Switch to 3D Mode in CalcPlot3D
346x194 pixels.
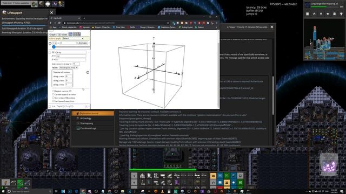[63, 34]
